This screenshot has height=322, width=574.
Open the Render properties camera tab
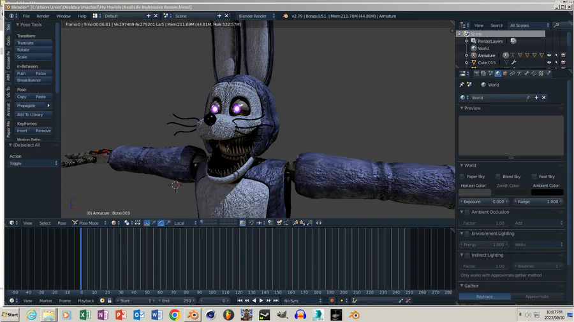click(x=476, y=74)
